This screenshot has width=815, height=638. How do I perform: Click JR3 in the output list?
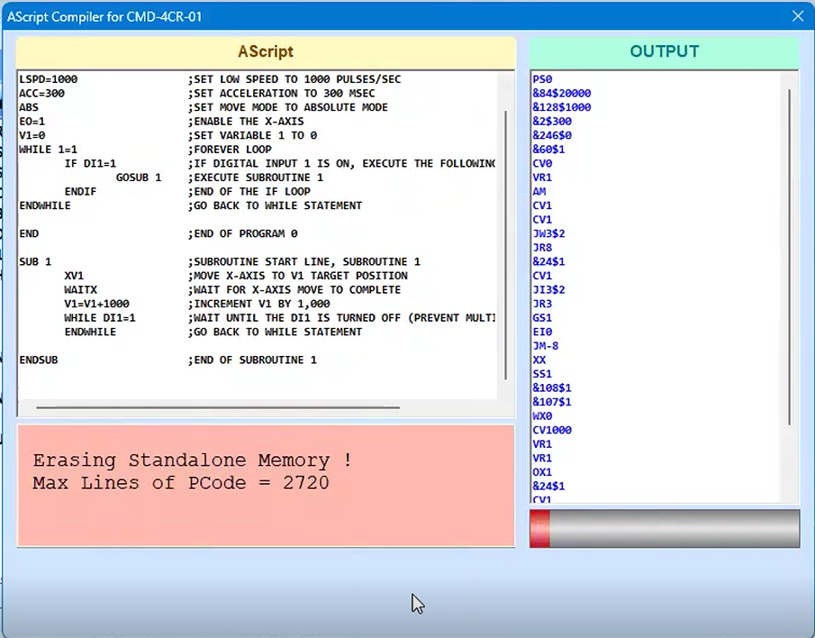(x=542, y=304)
